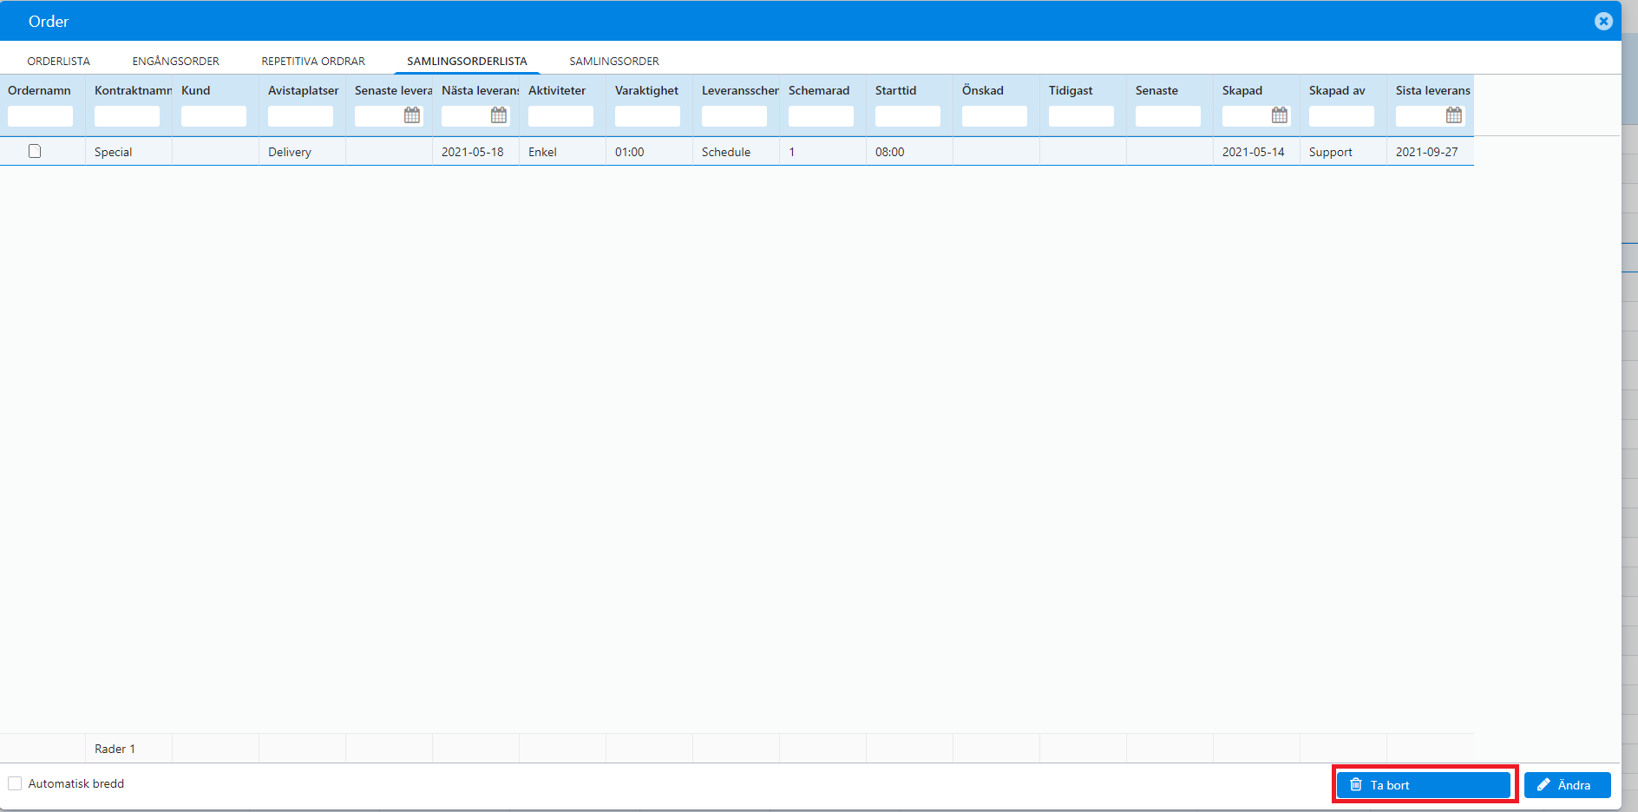Screen dimensions: 1638x812
Task: Select the 2021-09-27 last delivery cell
Action: pyautogui.click(x=1430, y=152)
